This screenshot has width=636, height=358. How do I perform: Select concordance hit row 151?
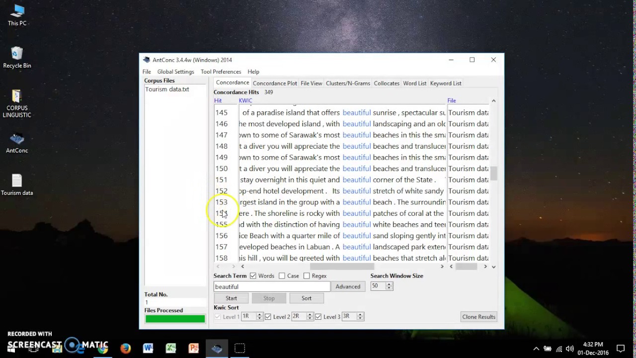352,180
